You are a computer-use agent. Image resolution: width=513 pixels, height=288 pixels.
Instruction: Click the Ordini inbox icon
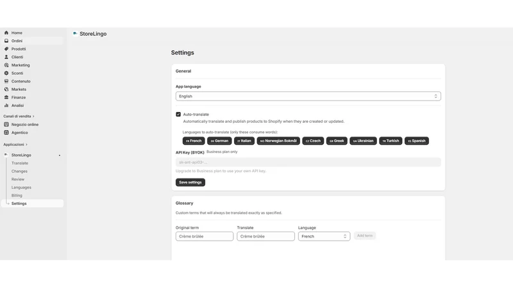(x=6, y=41)
